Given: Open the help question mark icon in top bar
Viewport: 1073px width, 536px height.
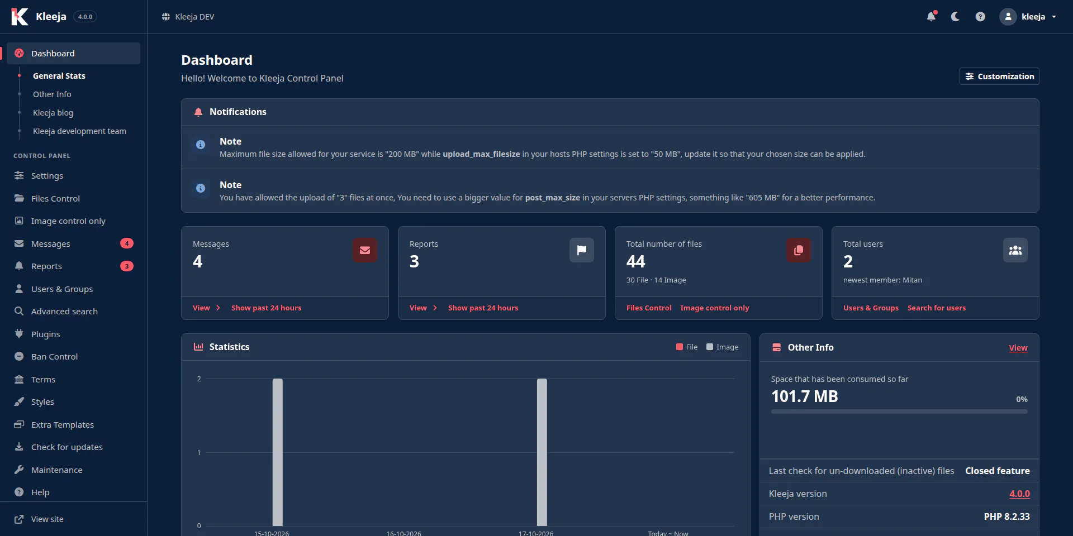Looking at the screenshot, I should tap(980, 17).
